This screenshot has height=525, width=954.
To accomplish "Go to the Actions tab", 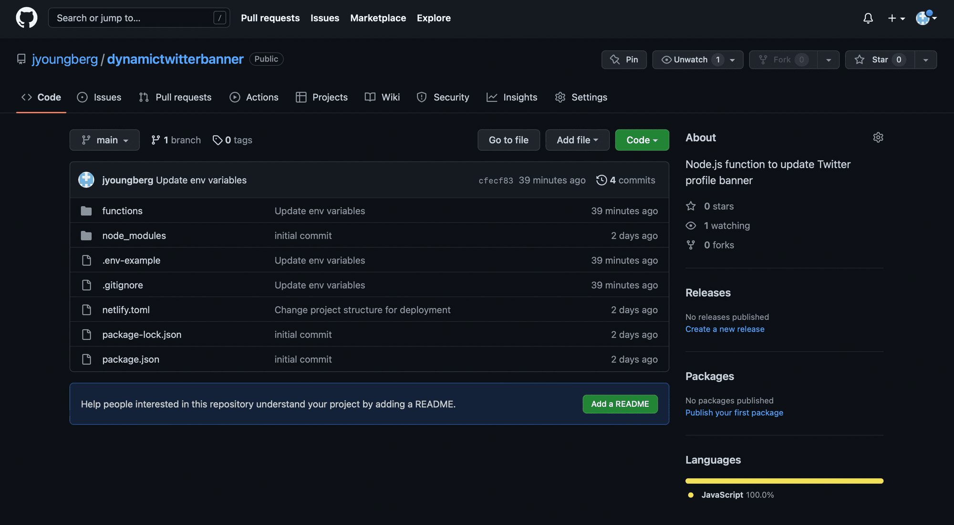I will pyautogui.click(x=254, y=97).
